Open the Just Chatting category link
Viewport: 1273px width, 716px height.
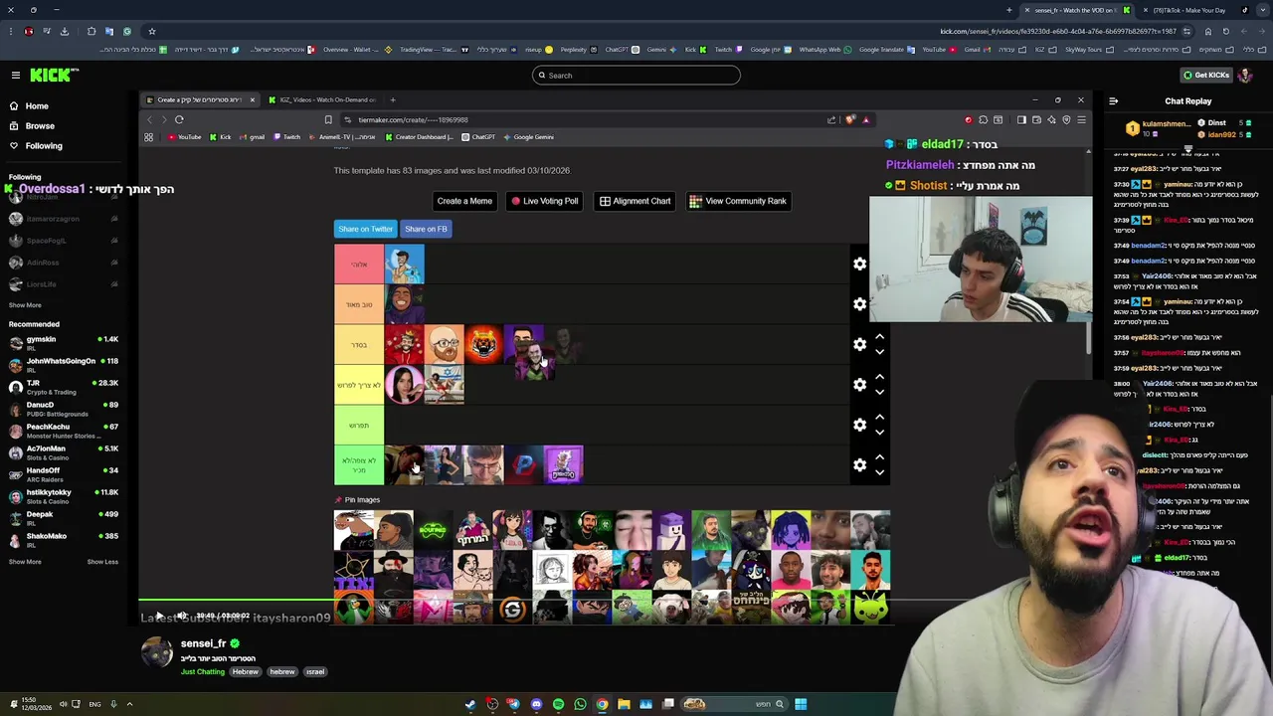click(203, 671)
